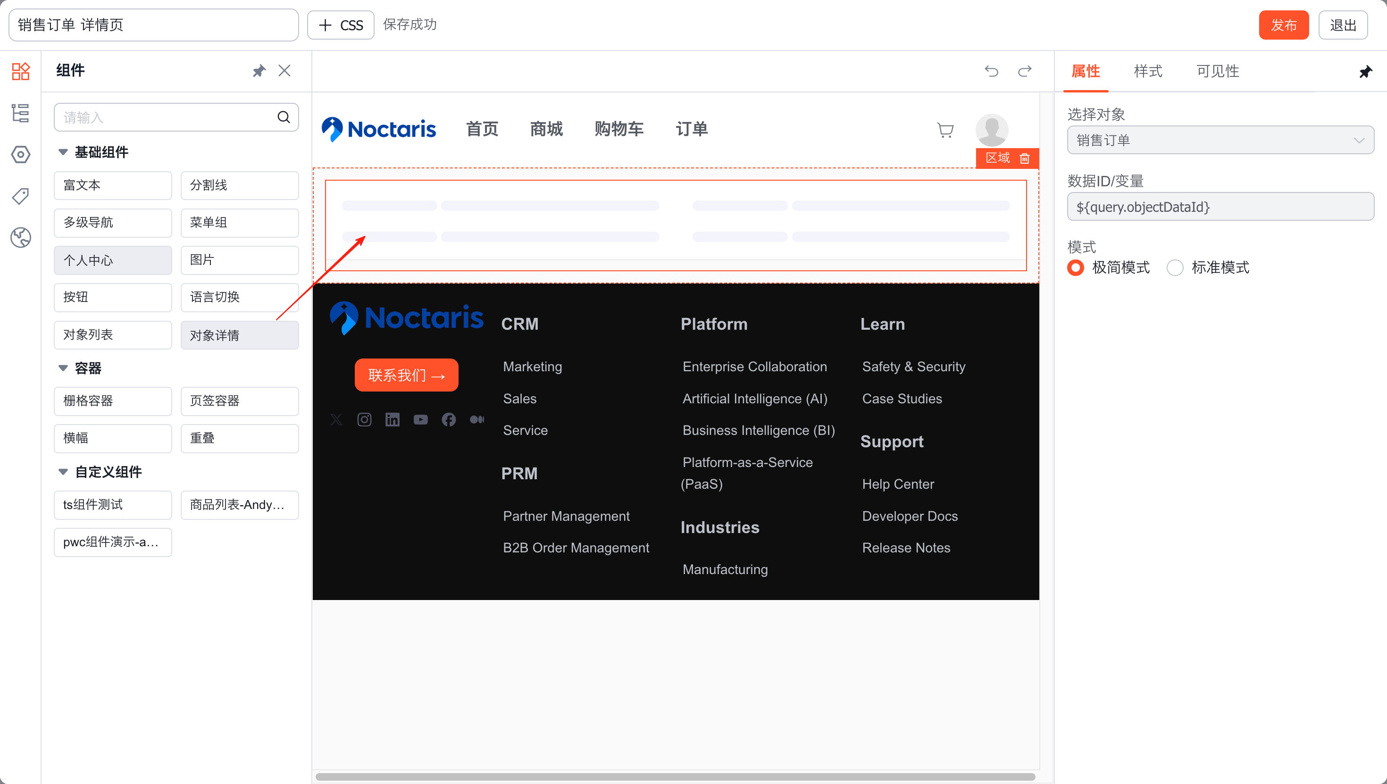Open the tag icon in sidebar

pos(20,196)
